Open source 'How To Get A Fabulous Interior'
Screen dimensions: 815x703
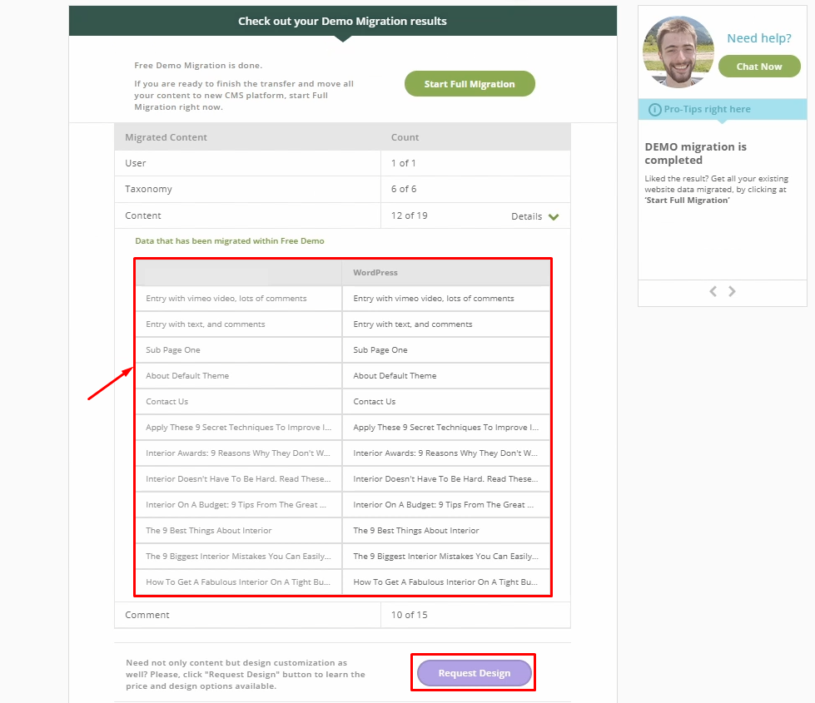pyautogui.click(x=238, y=582)
